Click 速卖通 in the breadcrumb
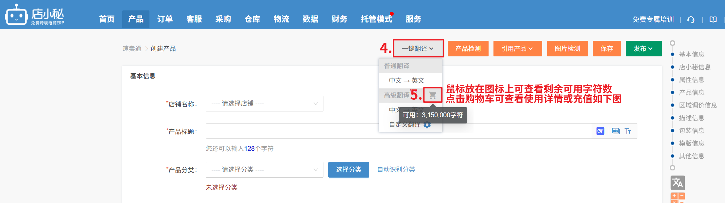The height and width of the screenshot is (203, 725). tap(132, 49)
